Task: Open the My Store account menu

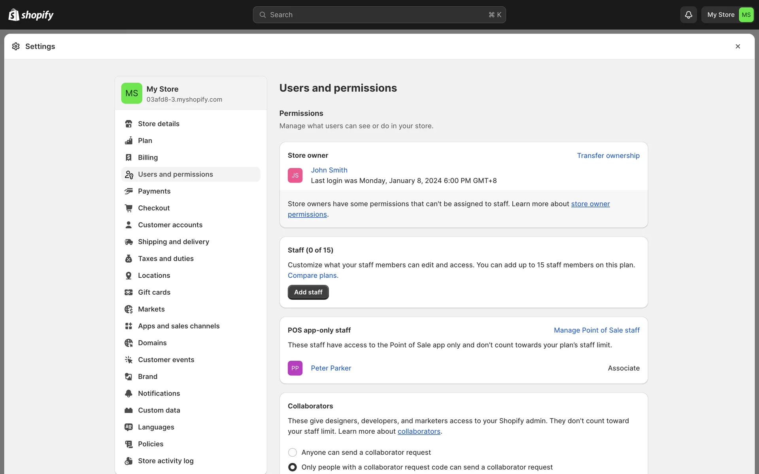Action: pyautogui.click(x=729, y=15)
